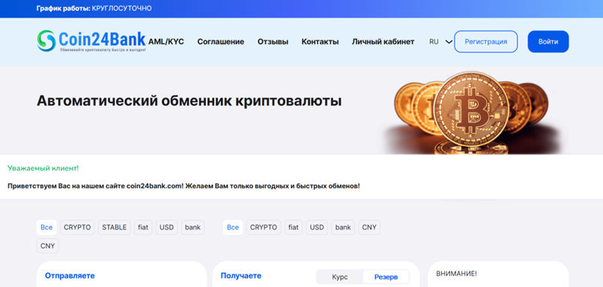Click the ВНИМАНИЕ! notice text

(x=456, y=274)
